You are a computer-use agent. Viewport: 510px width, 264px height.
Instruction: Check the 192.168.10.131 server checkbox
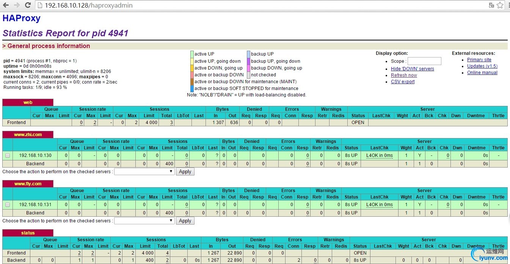tap(8, 205)
